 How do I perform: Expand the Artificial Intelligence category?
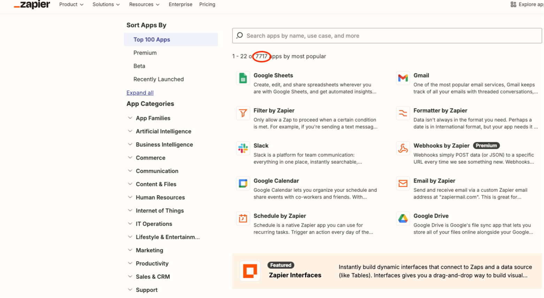159,131
